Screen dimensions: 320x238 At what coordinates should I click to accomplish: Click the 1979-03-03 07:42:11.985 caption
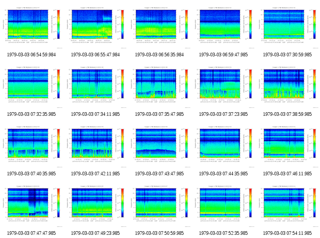point(95,174)
